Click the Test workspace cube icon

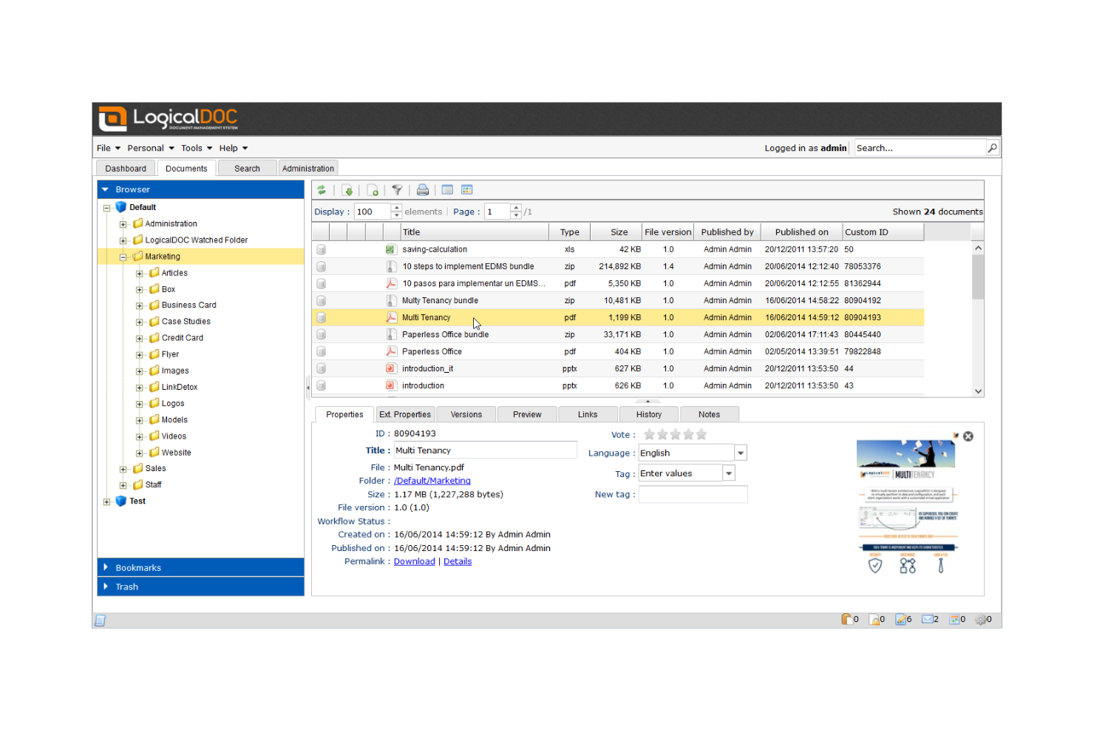coord(121,501)
